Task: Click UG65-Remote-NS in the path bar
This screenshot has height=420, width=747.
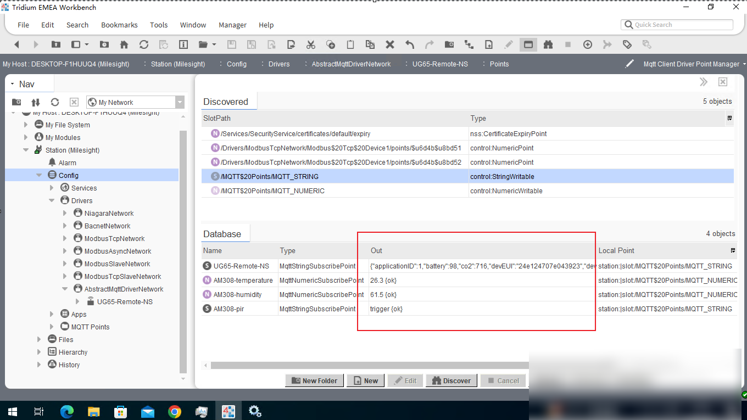Action: [440, 64]
